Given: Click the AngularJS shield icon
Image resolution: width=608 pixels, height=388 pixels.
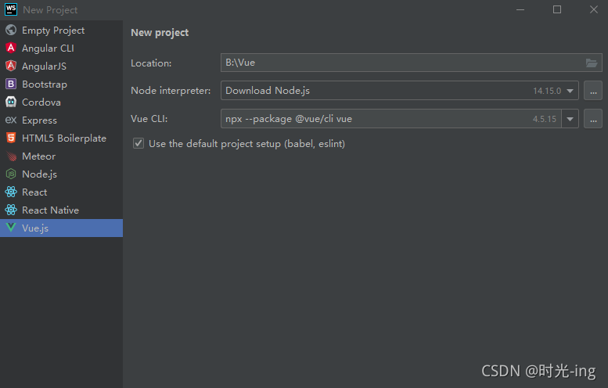Looking at the screenshot, I should pos(11,66).
